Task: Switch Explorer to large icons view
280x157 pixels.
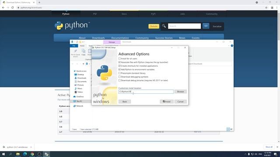Action: tap(231, 129)
